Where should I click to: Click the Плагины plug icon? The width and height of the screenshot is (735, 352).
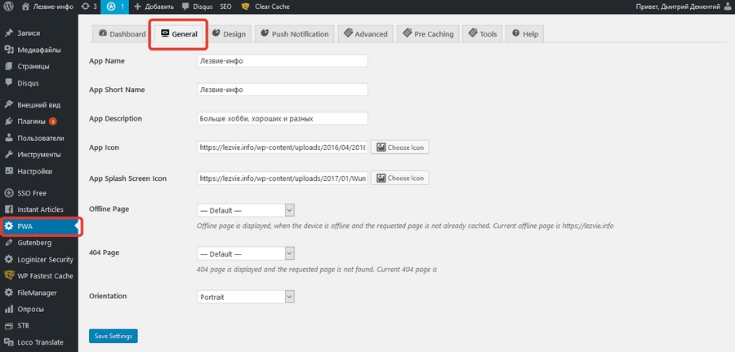(x=8, y=121)
